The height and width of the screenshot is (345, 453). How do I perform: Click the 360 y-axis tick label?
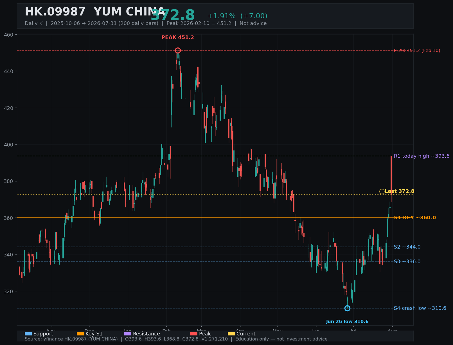[x=9, y=218]
